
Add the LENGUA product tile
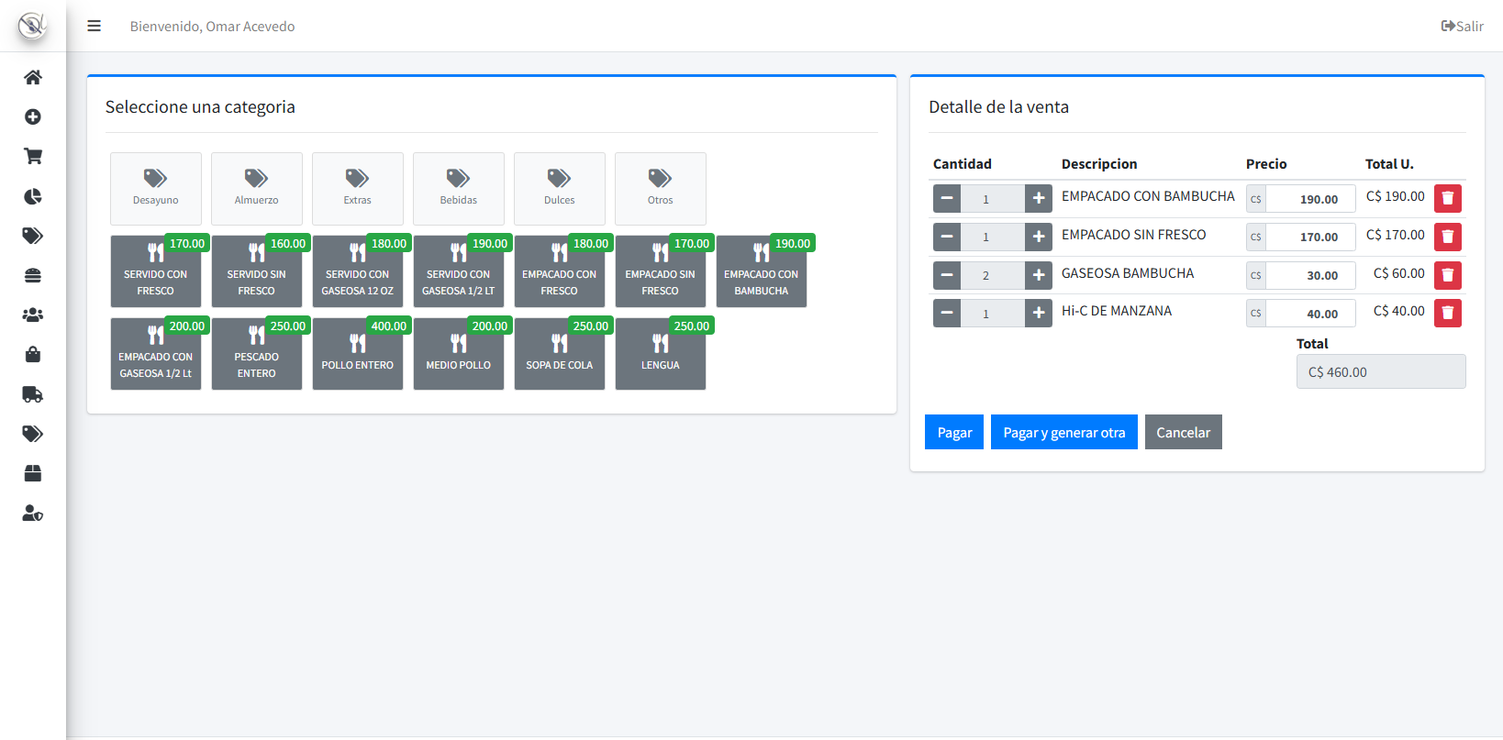click(x=661, y=354)
